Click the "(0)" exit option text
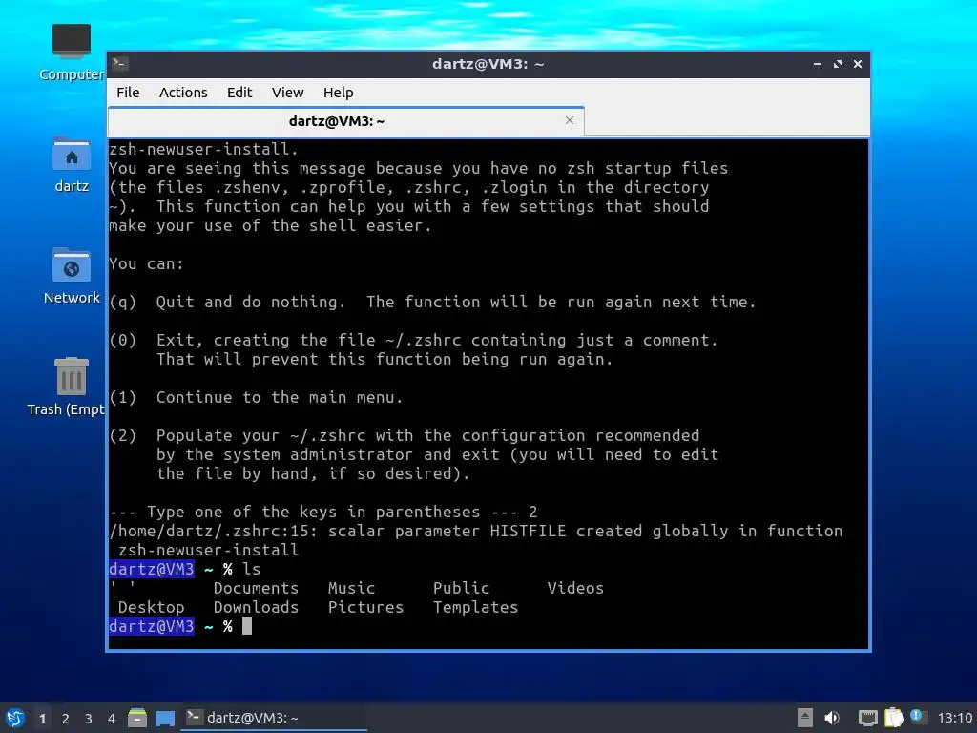977x733 pixels. click(x=122, y=340)
